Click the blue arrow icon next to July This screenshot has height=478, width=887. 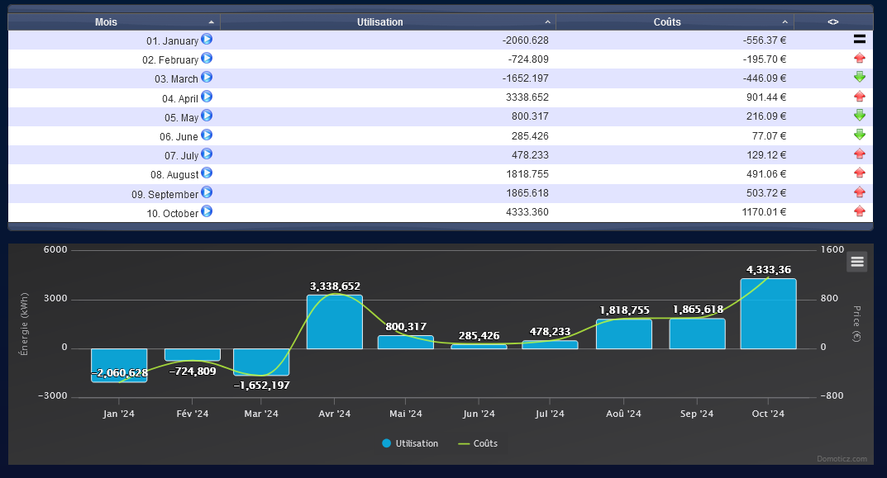coord(207,154)
